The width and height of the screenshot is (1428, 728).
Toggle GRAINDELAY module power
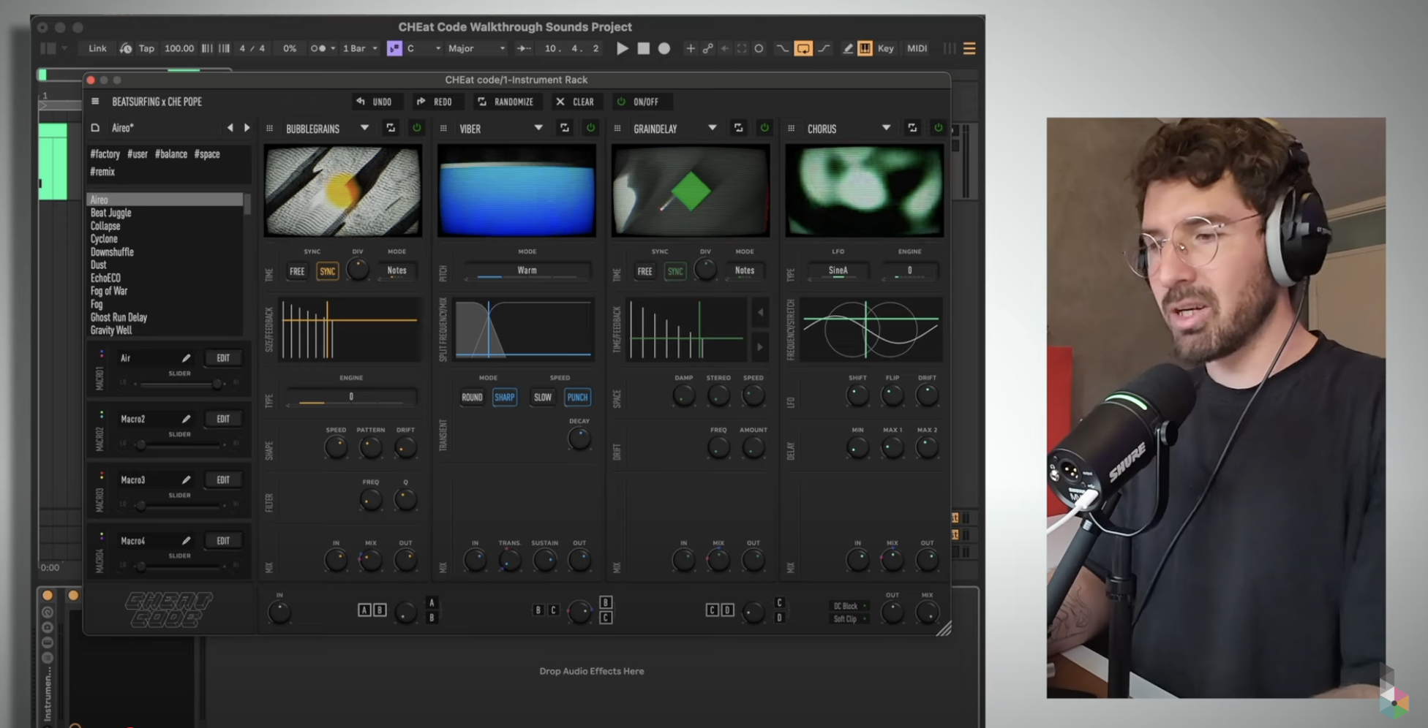pos(764,128)
